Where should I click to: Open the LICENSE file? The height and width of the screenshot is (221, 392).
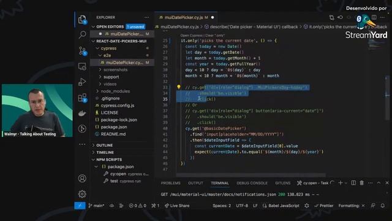coord(110,113)
